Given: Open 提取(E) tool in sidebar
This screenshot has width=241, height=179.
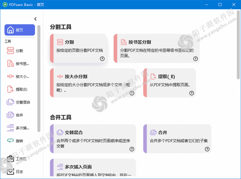Looking at the screenshot, I should click(x=19, y=89).
